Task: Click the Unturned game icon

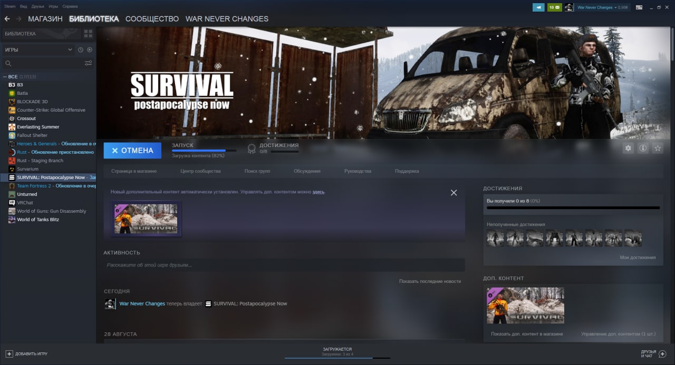Action: (12, 194)
